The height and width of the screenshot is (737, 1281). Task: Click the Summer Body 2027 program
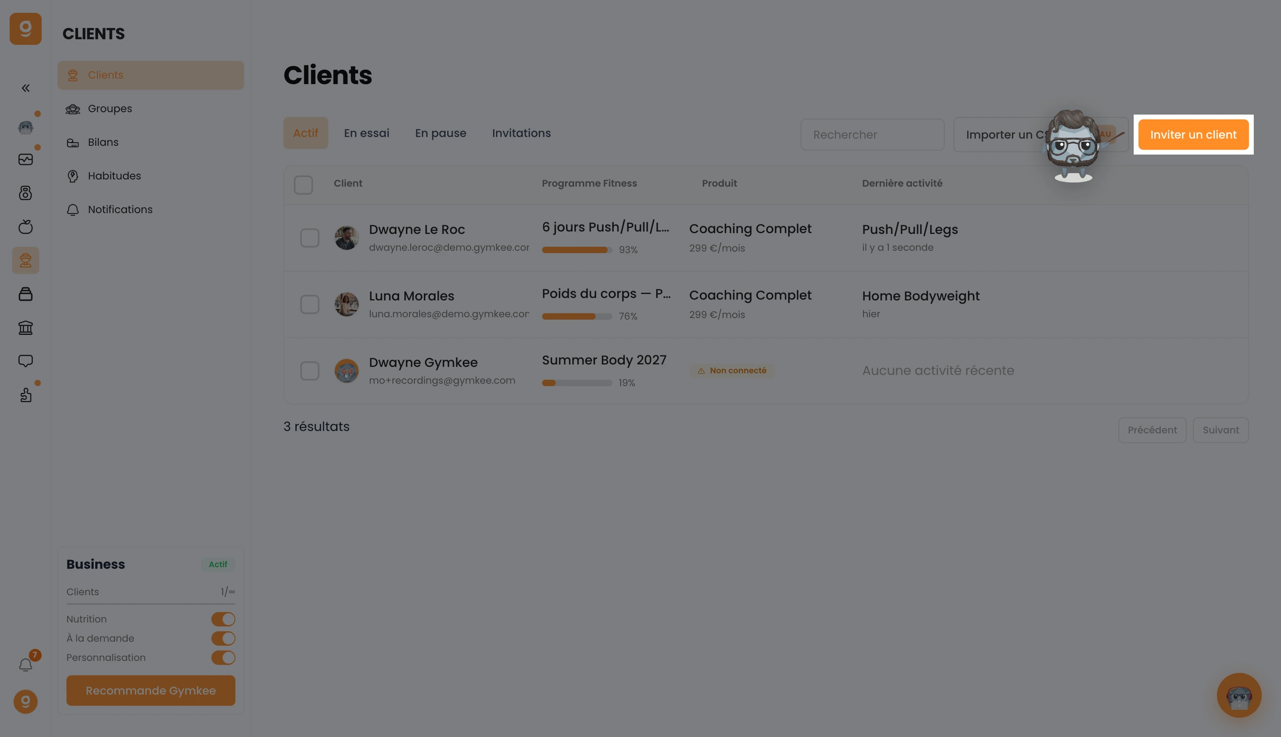[x=604, y=360]
